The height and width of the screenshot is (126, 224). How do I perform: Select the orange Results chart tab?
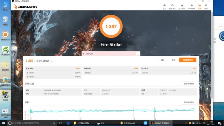point(200,7)
